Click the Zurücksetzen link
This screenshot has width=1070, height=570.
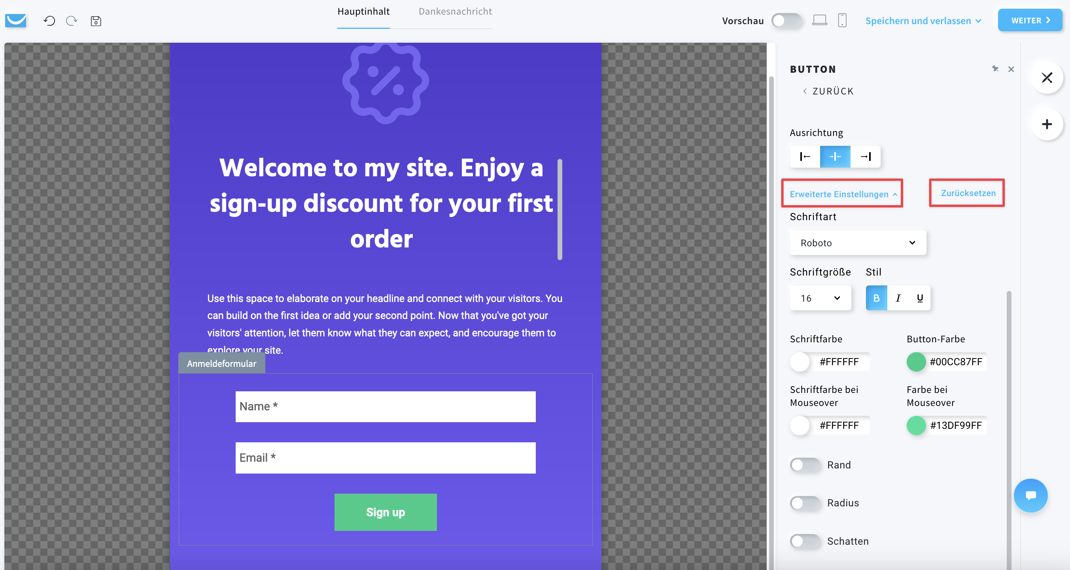coord(968,193)
